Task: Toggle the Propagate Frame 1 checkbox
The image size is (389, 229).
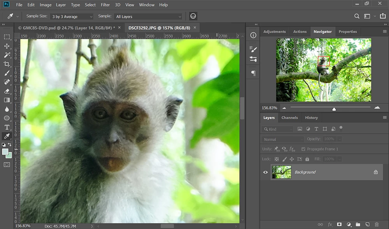Action: [303, 149]
